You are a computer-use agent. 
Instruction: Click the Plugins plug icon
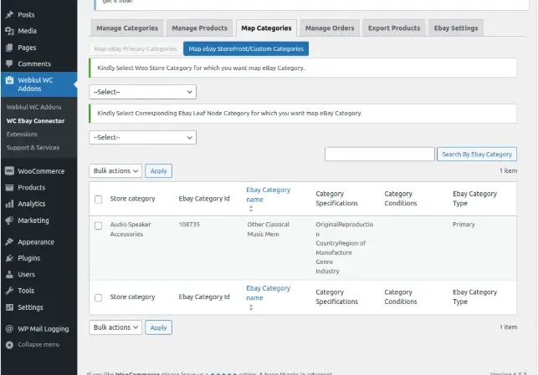(x=9, y=258)
